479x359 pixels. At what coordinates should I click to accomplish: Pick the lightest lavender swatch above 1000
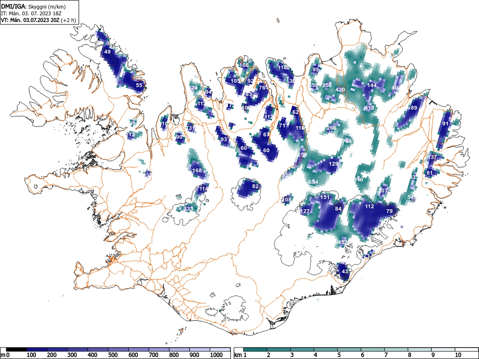[220, 349]
